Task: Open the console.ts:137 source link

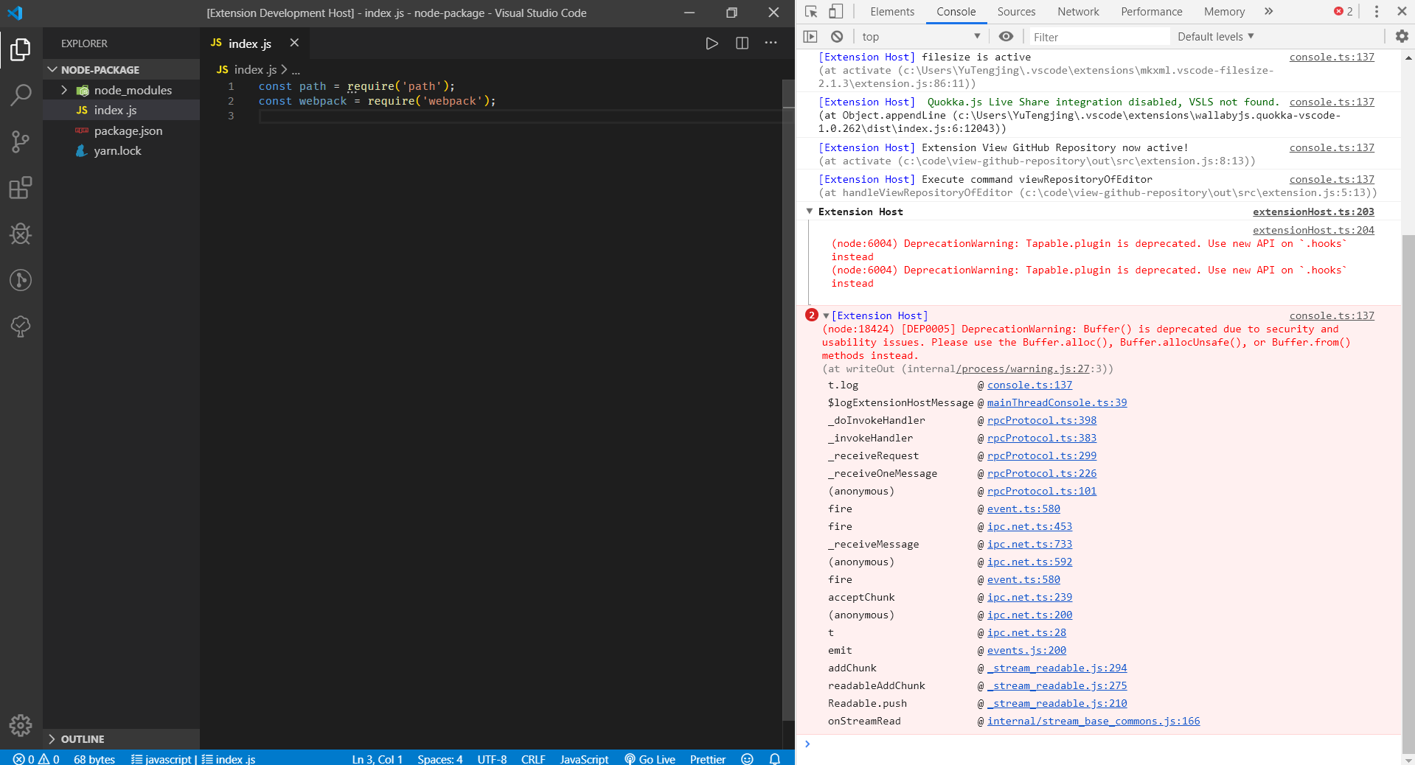Action: point(1331,57)
